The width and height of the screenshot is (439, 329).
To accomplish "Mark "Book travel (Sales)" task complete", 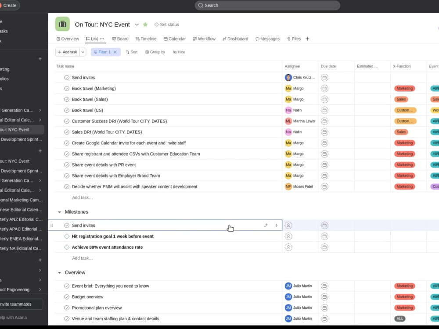I will click(66, 99).
